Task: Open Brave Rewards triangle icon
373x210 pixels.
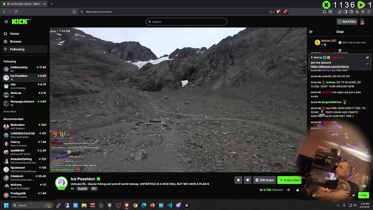Action: tap(285, 12)
